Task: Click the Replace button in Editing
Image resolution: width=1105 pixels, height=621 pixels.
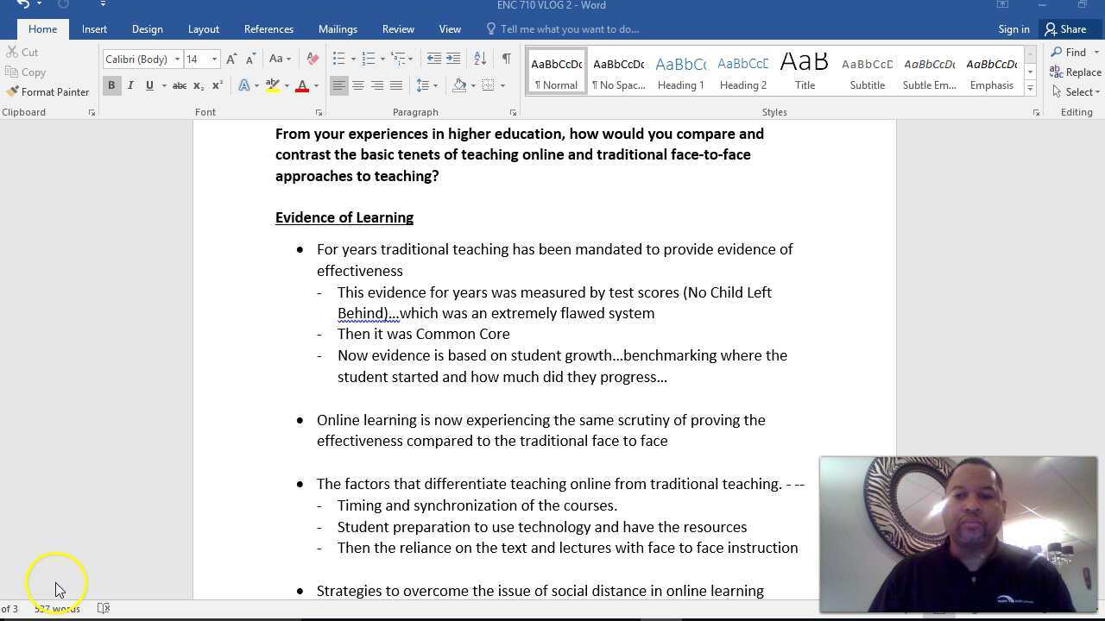Action: pos(1076,72)
